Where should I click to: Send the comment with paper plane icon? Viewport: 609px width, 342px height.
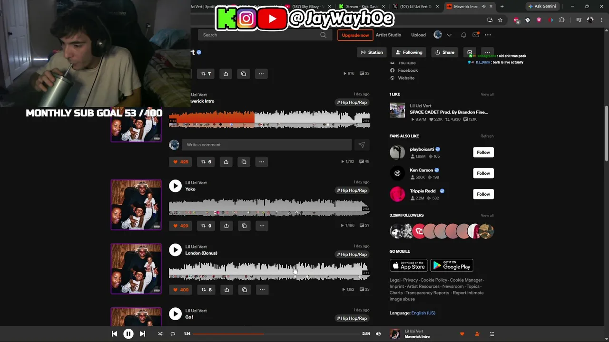[362, 145]
